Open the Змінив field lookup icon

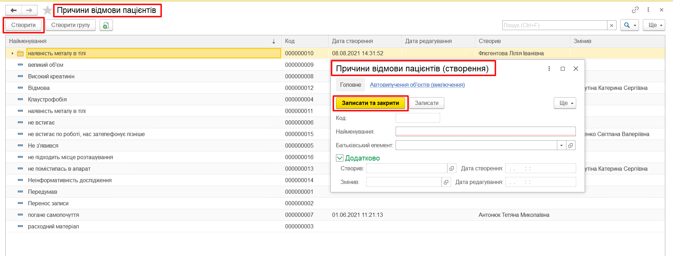click(x=446, y=182)
